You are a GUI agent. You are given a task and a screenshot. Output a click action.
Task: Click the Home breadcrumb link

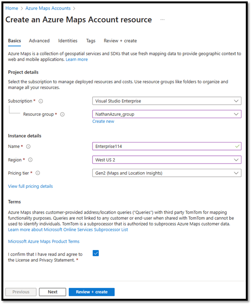coord(11,8)
